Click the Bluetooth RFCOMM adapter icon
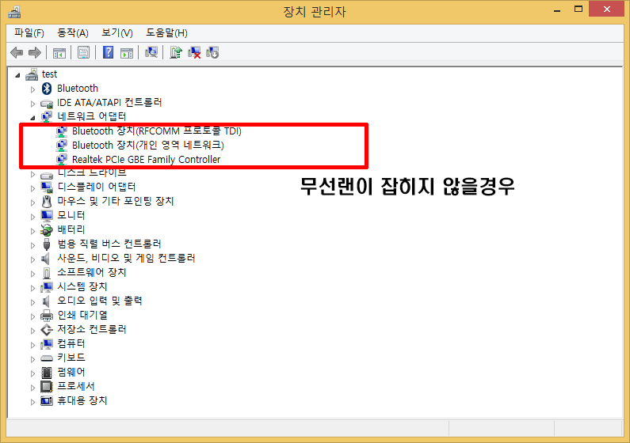 62,131
